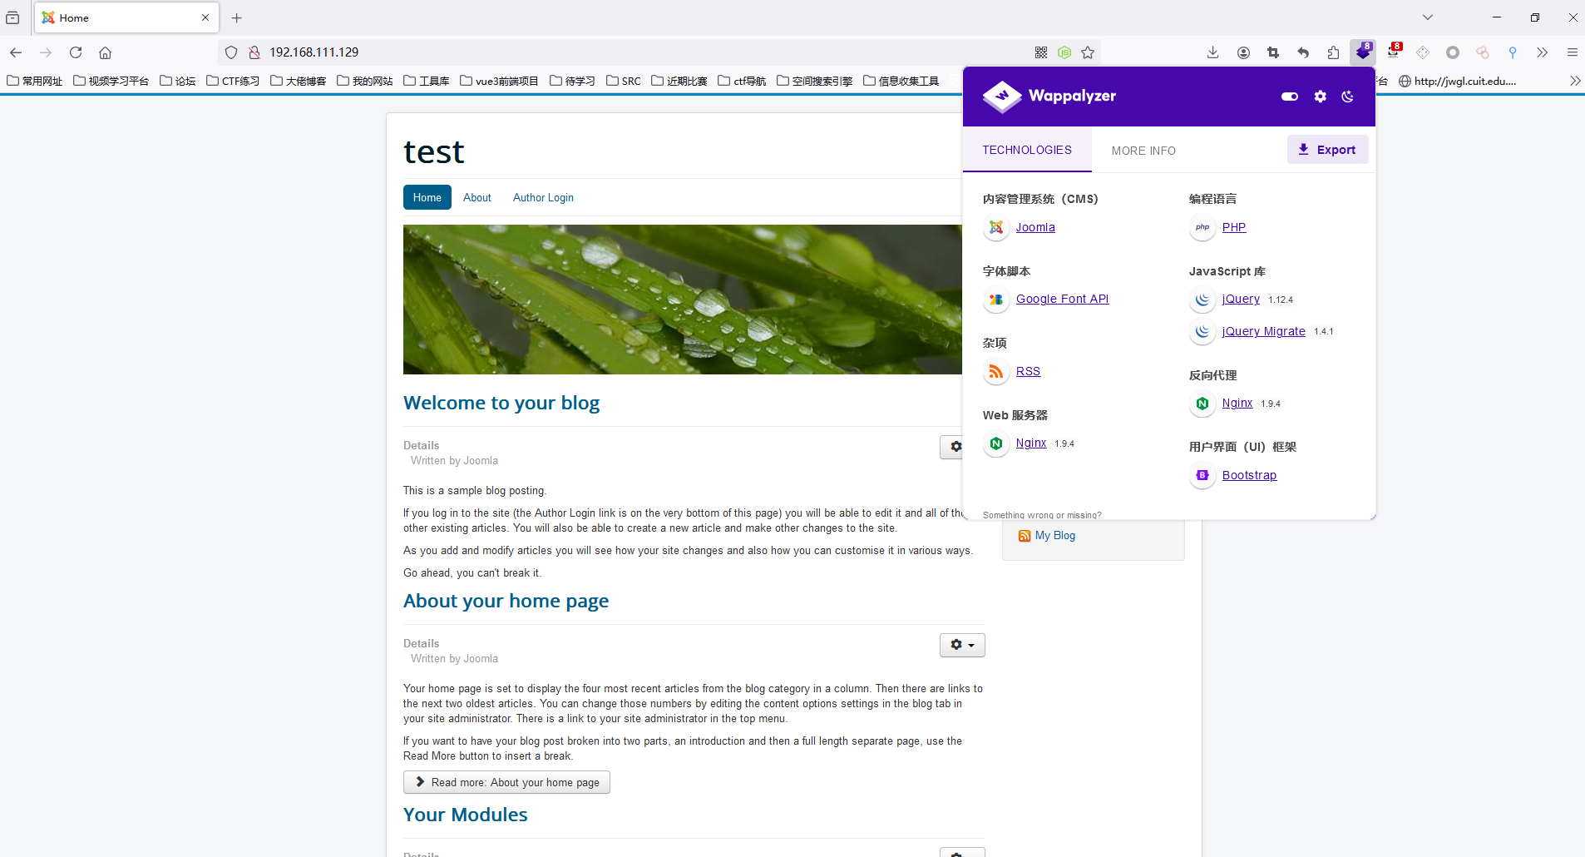Expand the article gear dropdown under About your home page
Viewport: 1585px width, 857px height.
(x=962, y=645)
